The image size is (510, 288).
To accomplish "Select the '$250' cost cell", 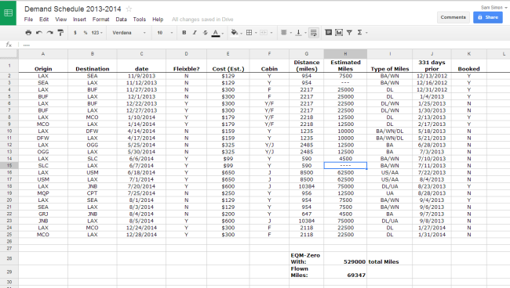I will point(228,193).
